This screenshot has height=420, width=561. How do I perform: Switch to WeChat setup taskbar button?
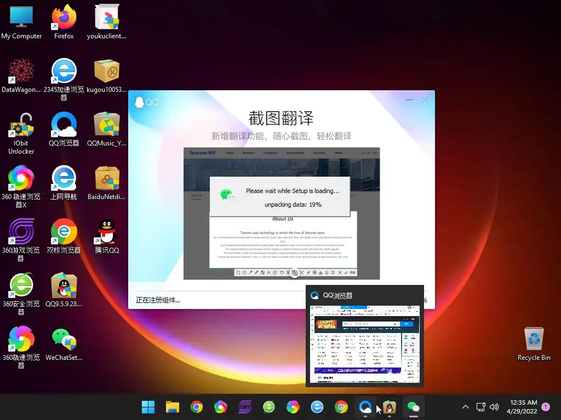tap(414, 407)
